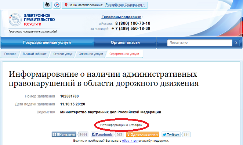Open the Российская Федерация location dropdown
Viewport: 243px width, 145px height.
click(x=125, y=5)
